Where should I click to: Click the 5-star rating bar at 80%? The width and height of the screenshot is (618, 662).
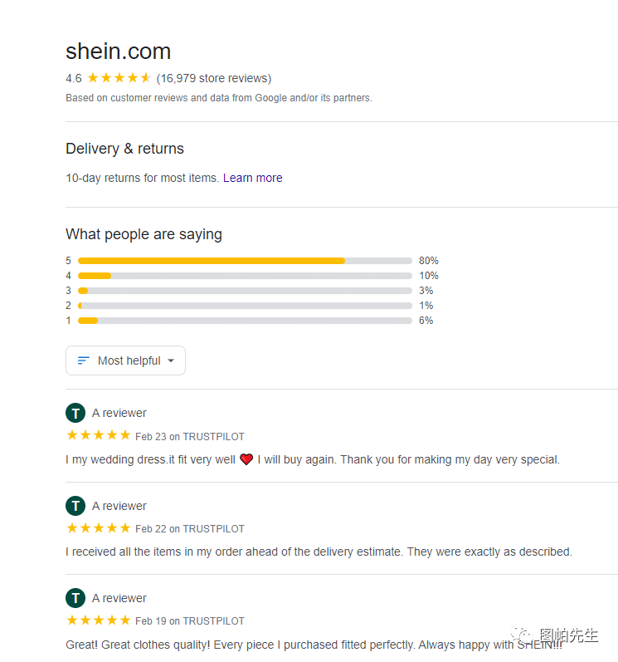pos(245,261)
